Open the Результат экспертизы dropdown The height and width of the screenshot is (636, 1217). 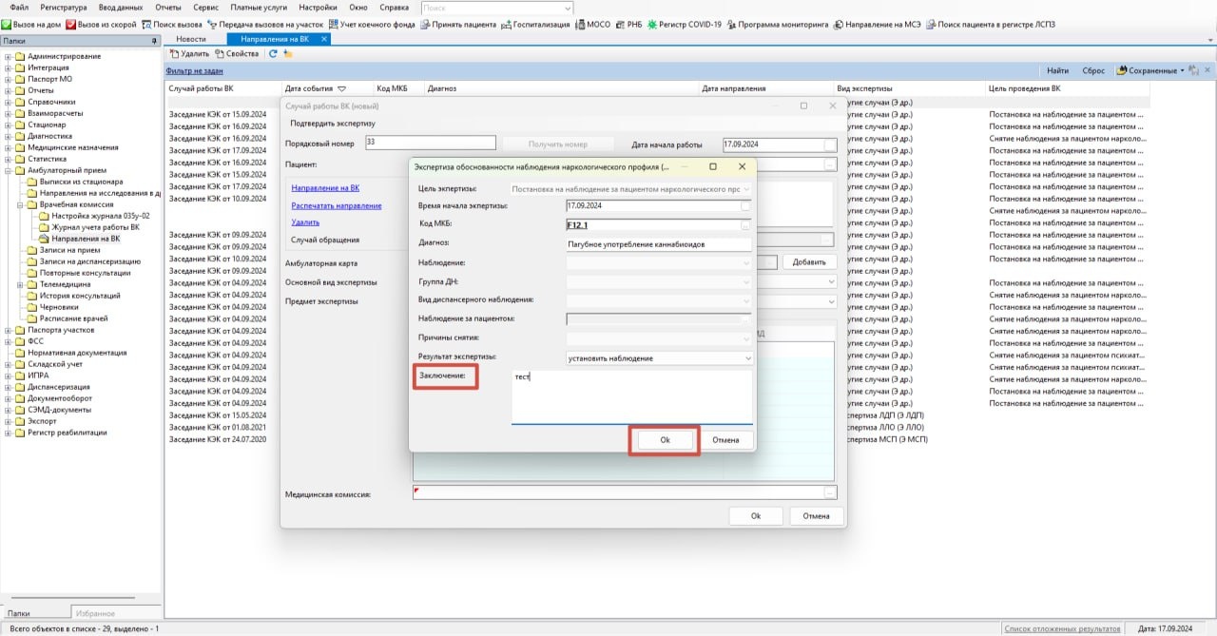coord(748,358)
